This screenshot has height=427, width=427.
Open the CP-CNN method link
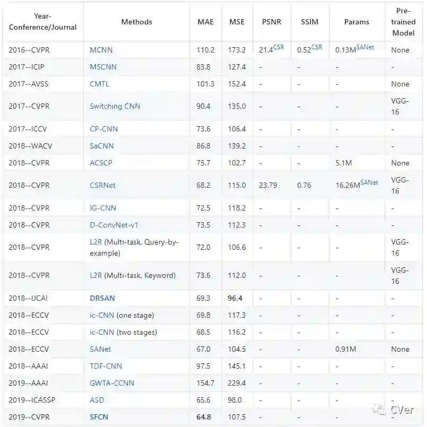point(104,129)
